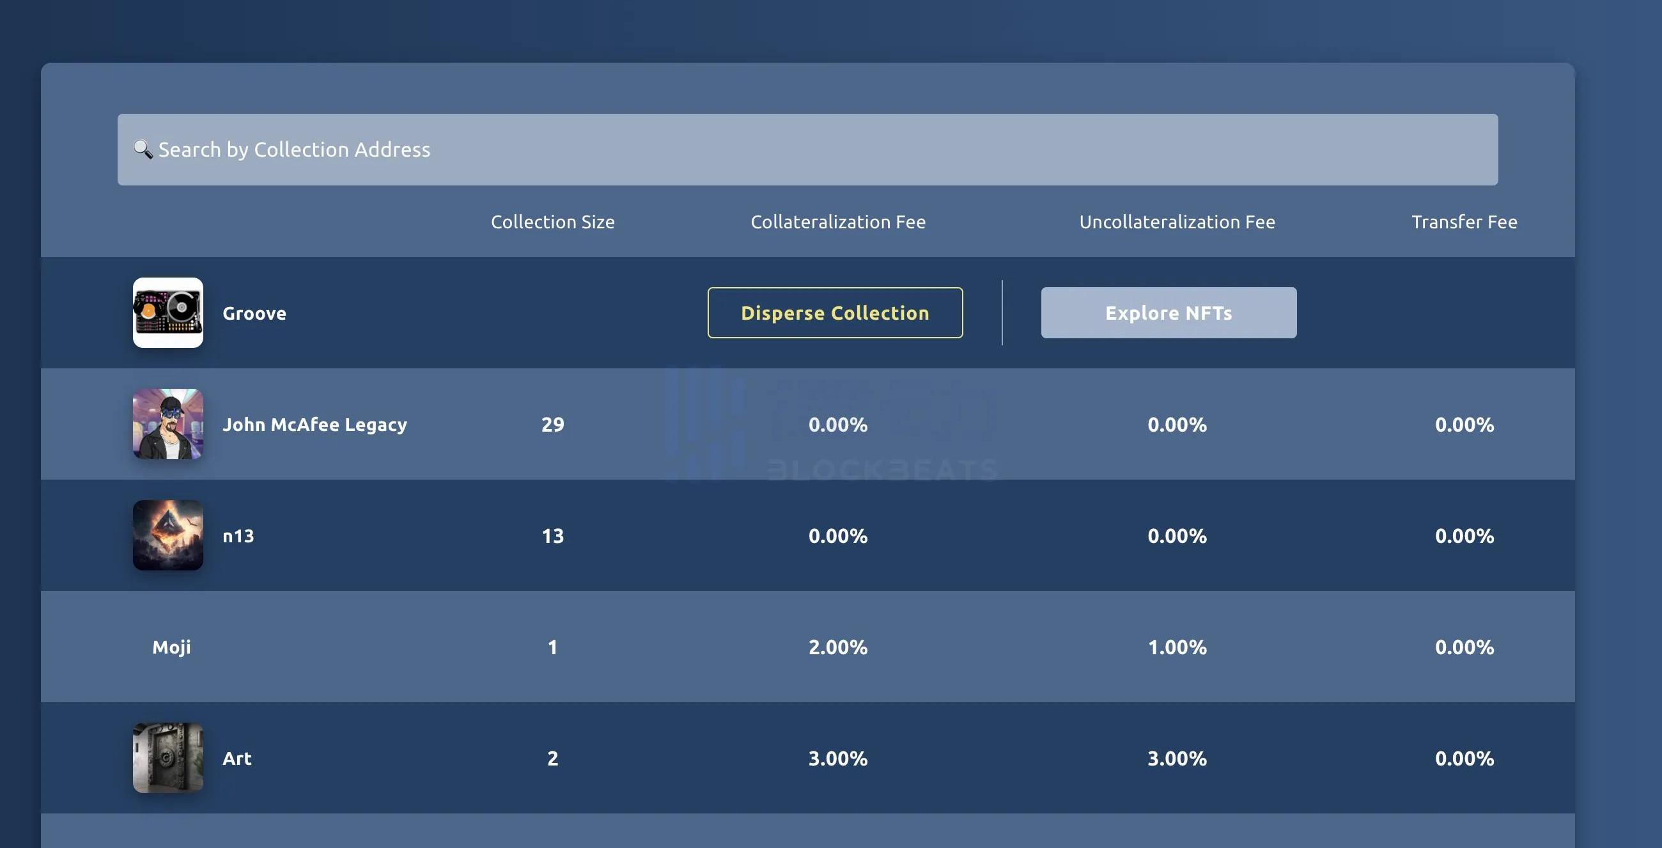1662x848 pixels.
Task: Click the Art collection name
Action: (x=237, y=758)
